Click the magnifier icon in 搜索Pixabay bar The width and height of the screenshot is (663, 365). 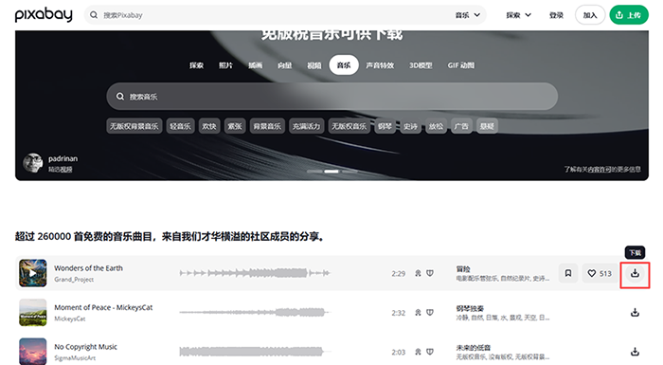coord(94,15)
